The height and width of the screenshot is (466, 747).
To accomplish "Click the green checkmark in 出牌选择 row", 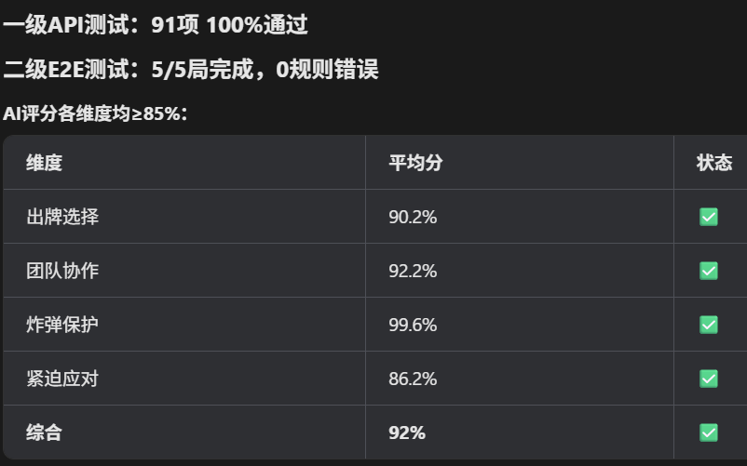I will (x=709, y=217).
